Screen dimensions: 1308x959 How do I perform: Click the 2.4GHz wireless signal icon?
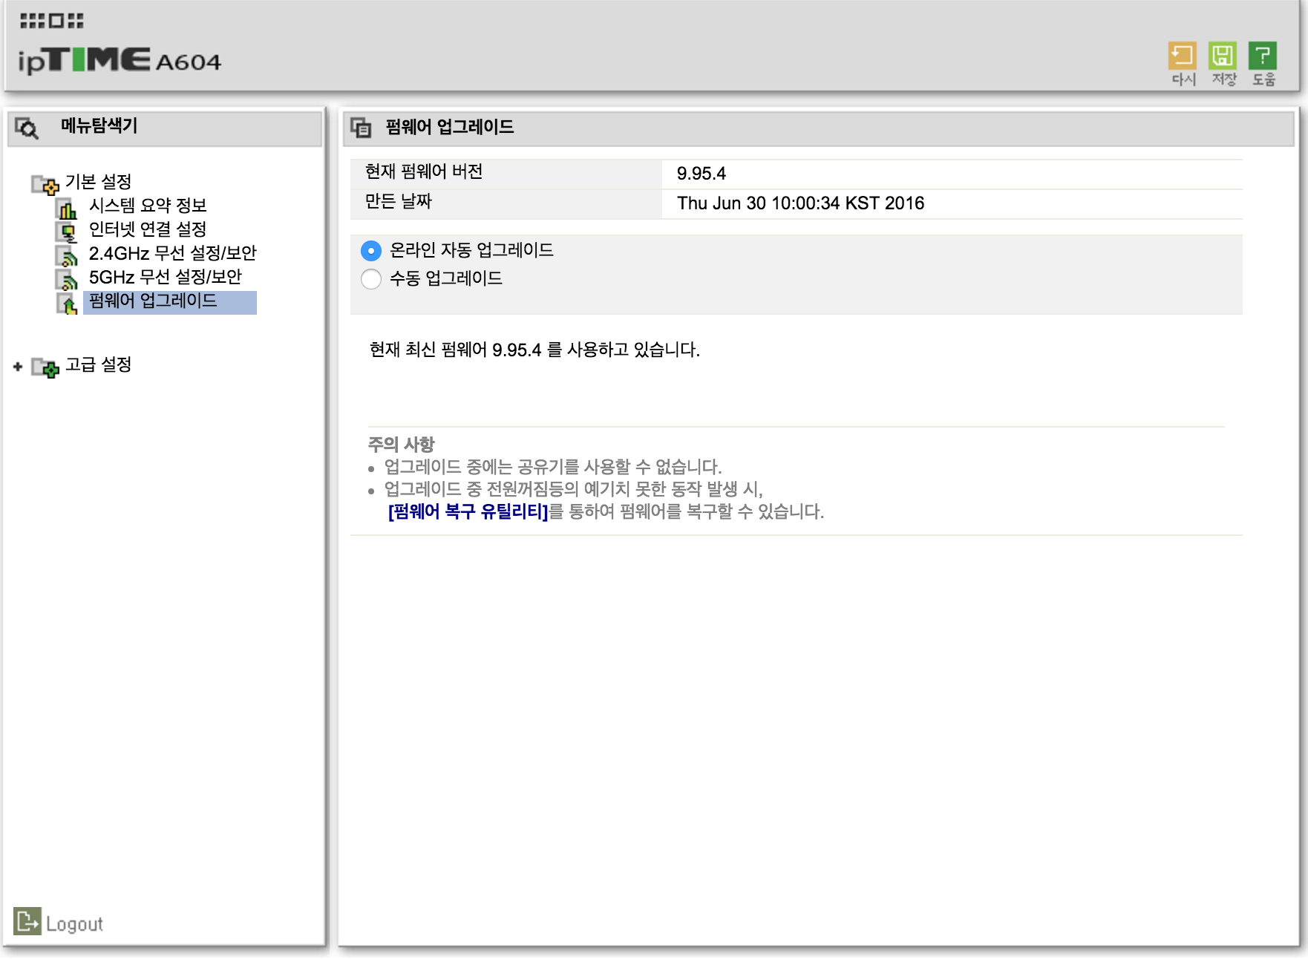pos(67,256)
